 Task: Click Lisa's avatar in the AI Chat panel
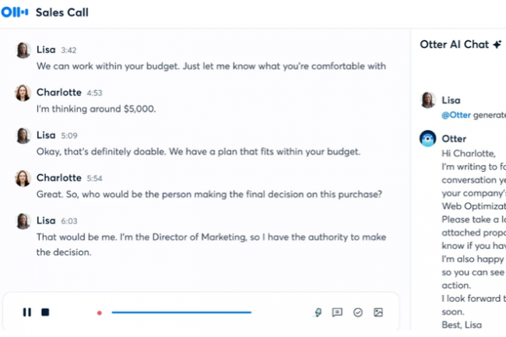[x=427, y=100]
